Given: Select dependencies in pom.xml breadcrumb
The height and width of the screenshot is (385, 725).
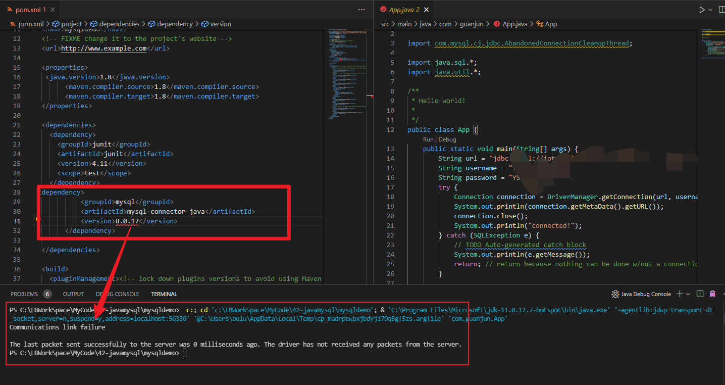Looking at the screenshot, I should click(119, 24).
